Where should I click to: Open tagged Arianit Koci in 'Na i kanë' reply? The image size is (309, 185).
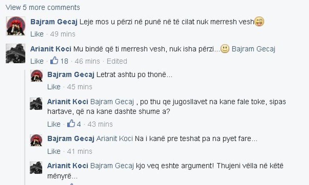coord(114,139)
